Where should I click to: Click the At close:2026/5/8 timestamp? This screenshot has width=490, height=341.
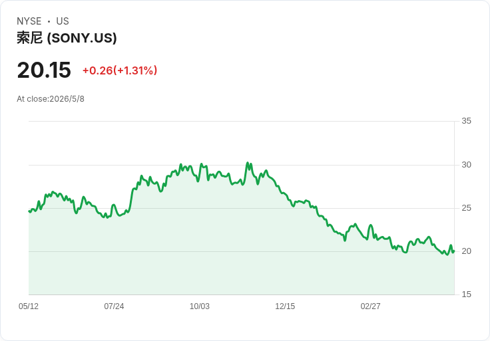[51, 99]
